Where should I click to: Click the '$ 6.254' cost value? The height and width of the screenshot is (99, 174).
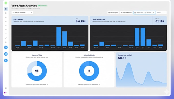click(x=81, y=21)
